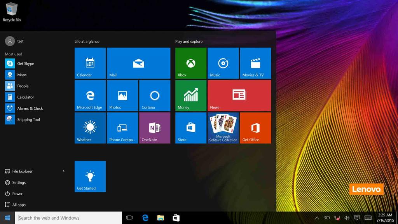This screenshot has height=224, width=398.
Task: Show hidden system tray icons
Action: [x=317, y=218]
